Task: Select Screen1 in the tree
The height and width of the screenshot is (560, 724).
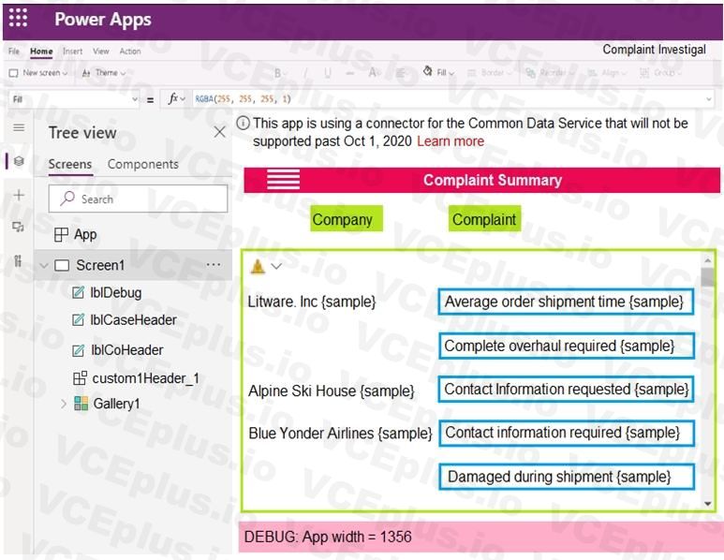Action: click(100, 265)
